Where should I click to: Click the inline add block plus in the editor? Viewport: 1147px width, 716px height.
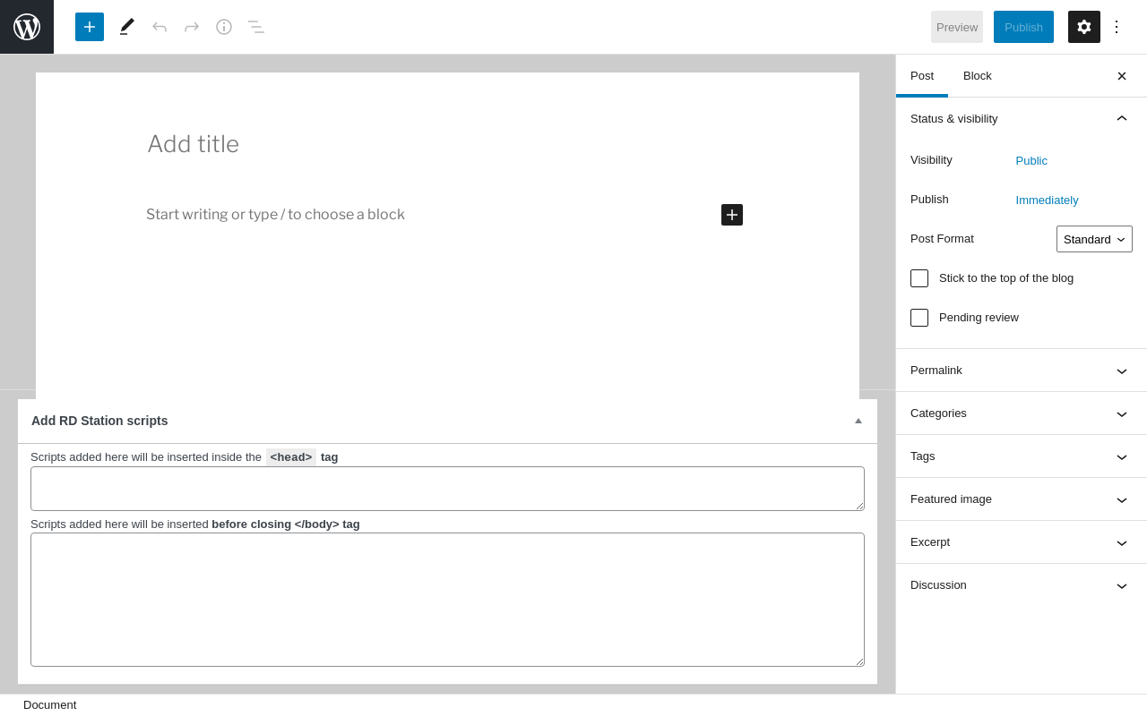732,215
